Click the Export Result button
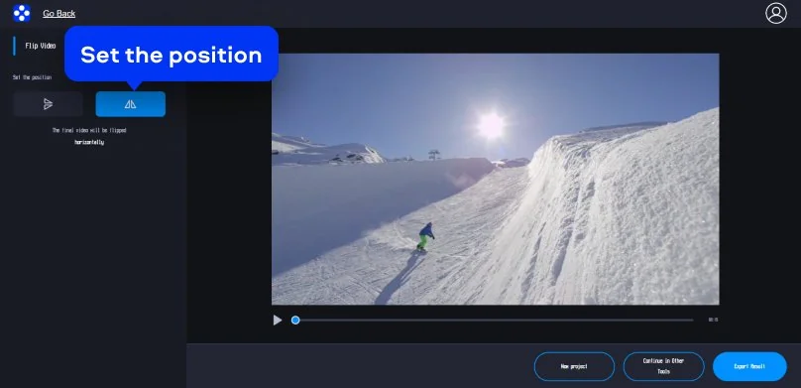801x388 pixels. click(x=749, y=366)
